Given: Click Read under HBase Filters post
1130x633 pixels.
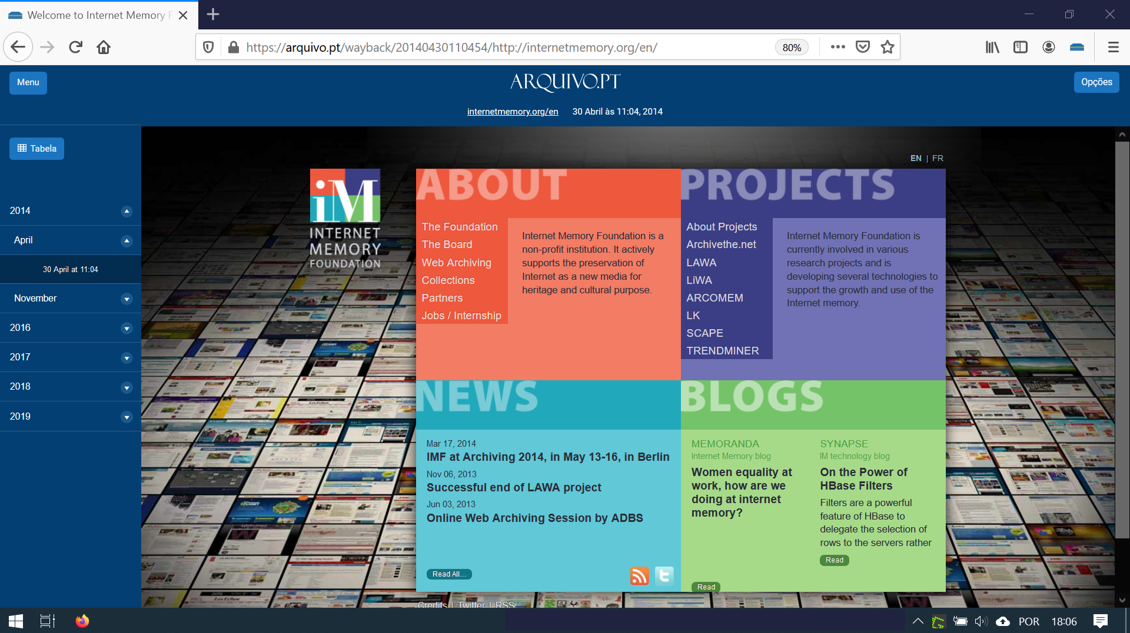Looking at the screenshot, I should (x=834, y=560).
